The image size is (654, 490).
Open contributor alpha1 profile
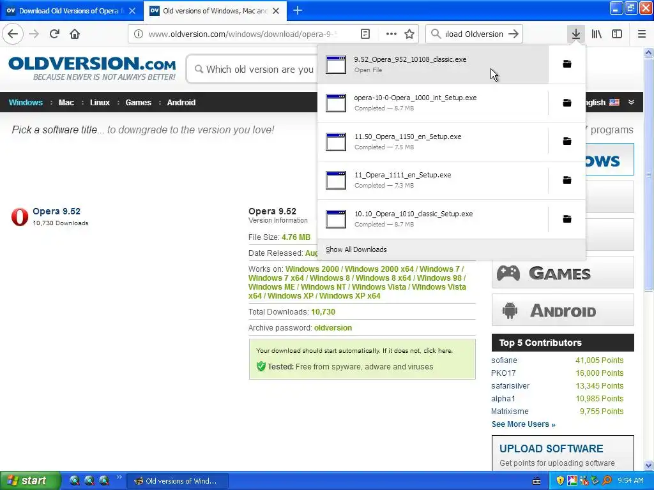click(x=503, y=399)
